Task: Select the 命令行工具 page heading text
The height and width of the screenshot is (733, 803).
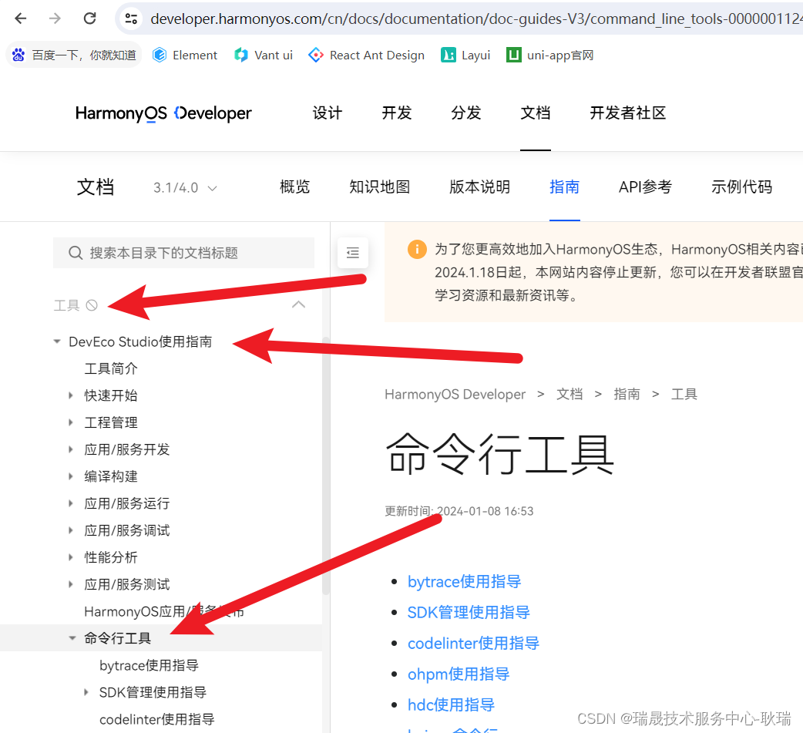Action: tap(500, 454)
